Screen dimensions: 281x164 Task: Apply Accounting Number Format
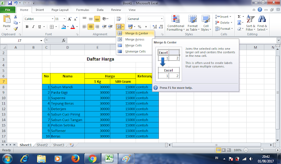130,27
